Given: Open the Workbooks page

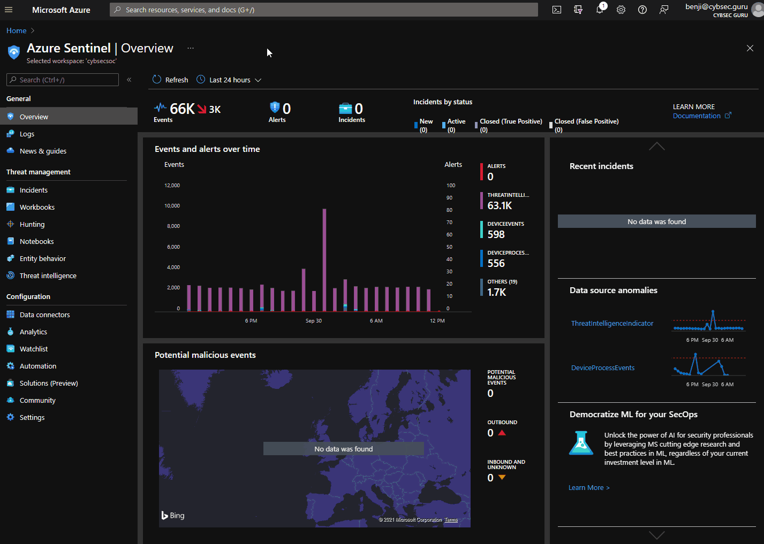Looking at the screenshot, I should (x=38, y=207).
